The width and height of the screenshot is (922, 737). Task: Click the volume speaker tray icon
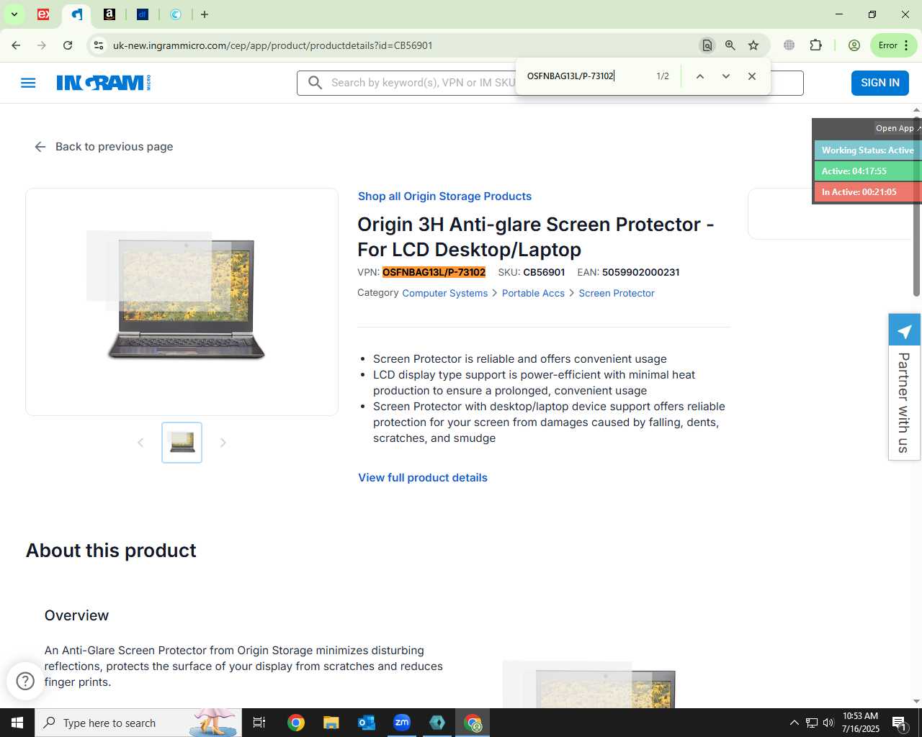[828, 723]
